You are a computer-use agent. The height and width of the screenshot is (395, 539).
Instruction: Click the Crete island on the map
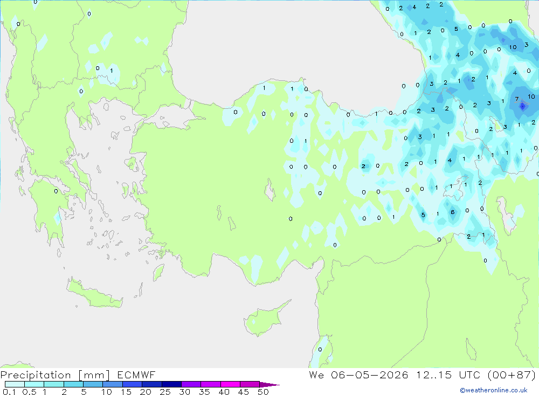[x=93, y=293]
